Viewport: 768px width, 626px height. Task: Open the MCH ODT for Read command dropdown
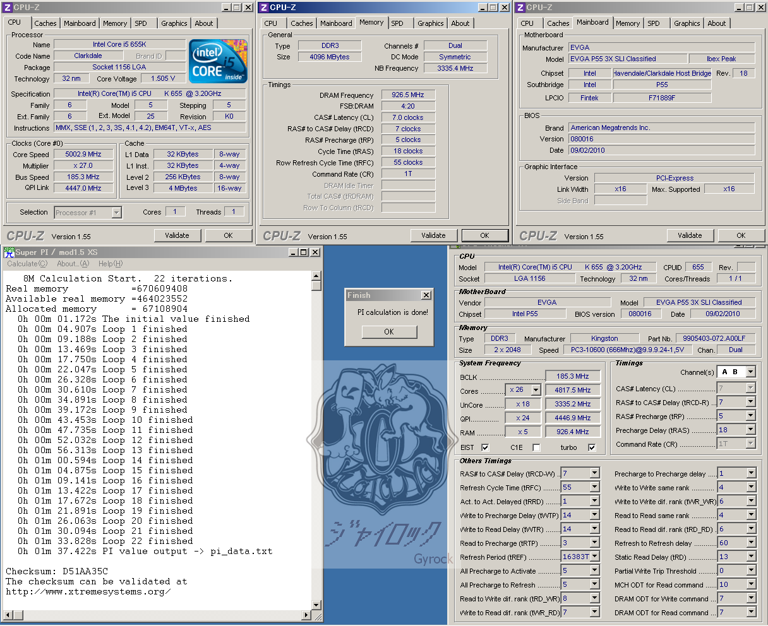tap(750, 584)
